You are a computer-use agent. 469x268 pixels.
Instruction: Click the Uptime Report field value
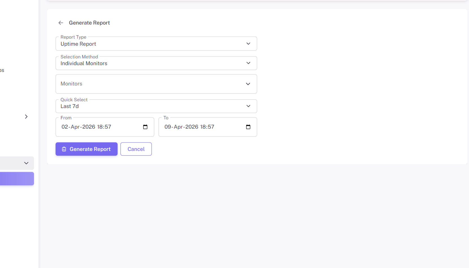78,44
